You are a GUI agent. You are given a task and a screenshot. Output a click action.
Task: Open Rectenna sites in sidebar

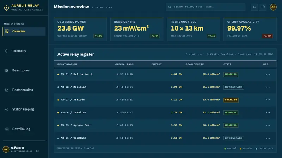click(x=24, y=90)
